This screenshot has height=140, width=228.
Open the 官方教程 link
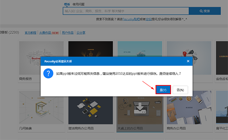31,33
